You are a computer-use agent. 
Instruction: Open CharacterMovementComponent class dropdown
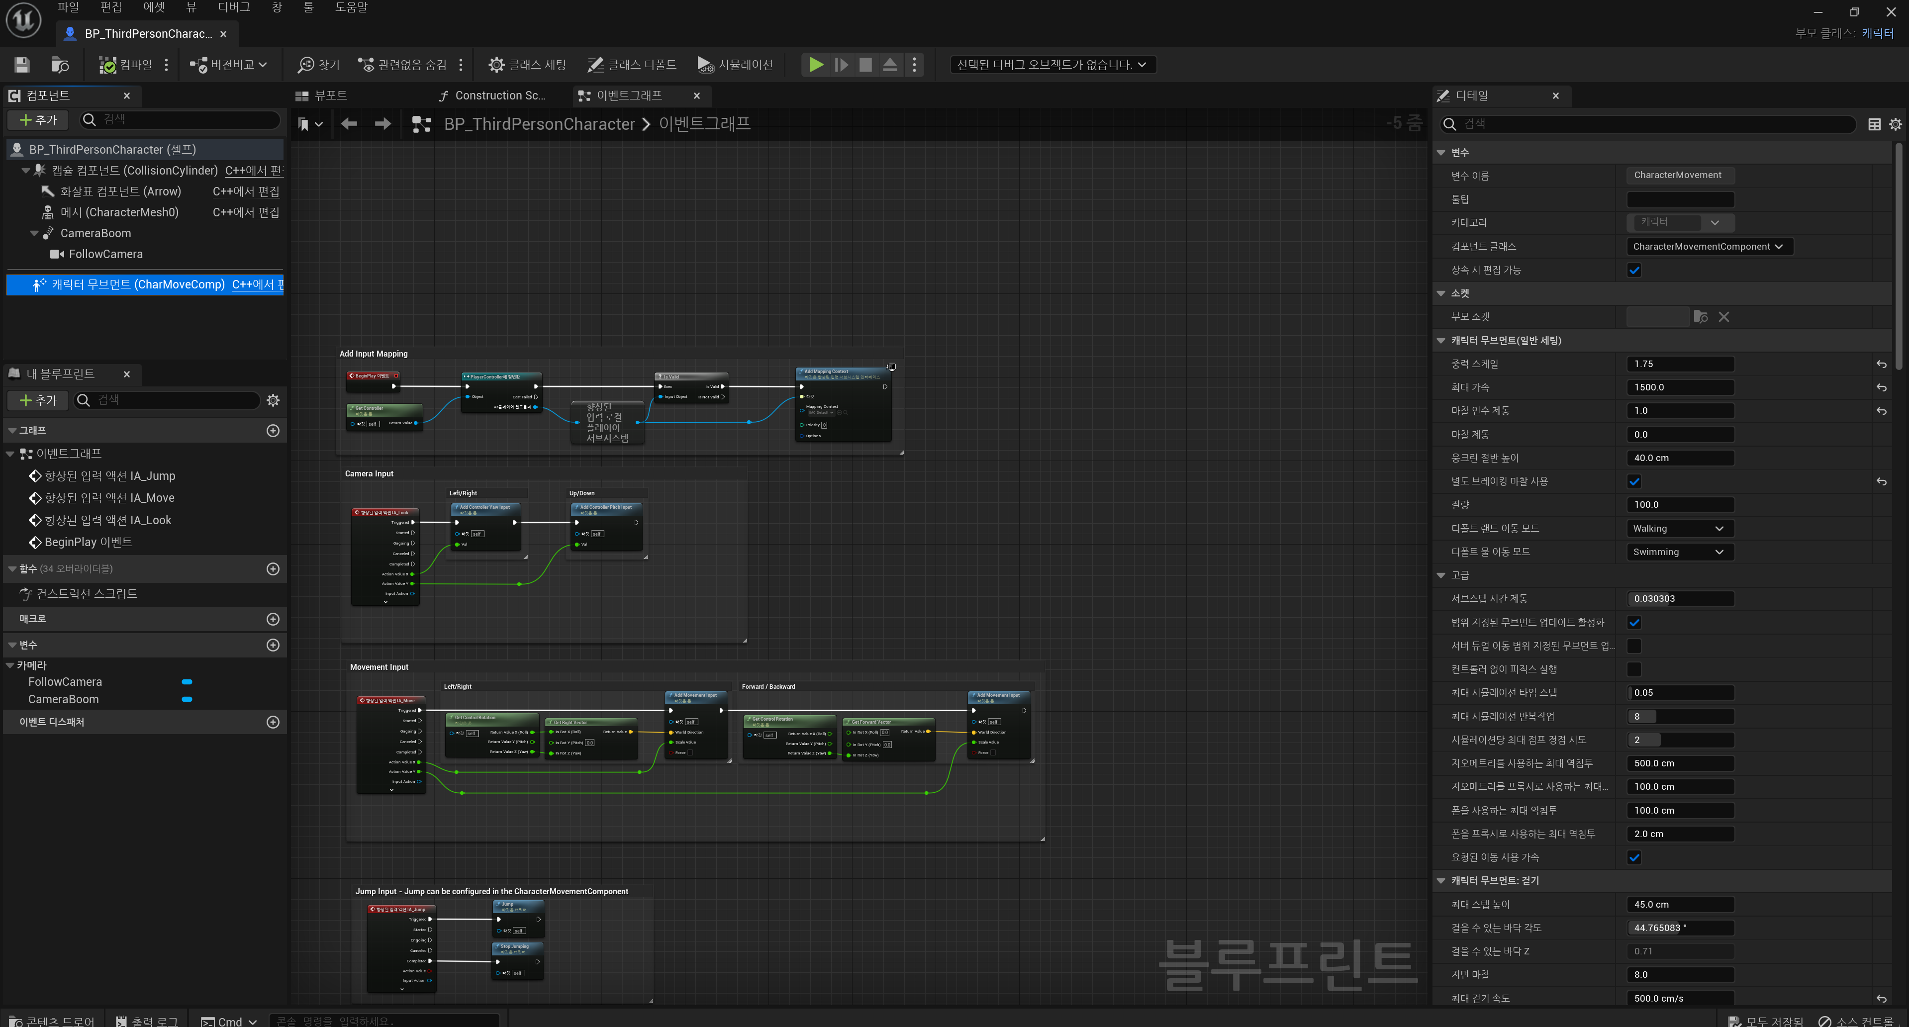(x=1708, y=247)
